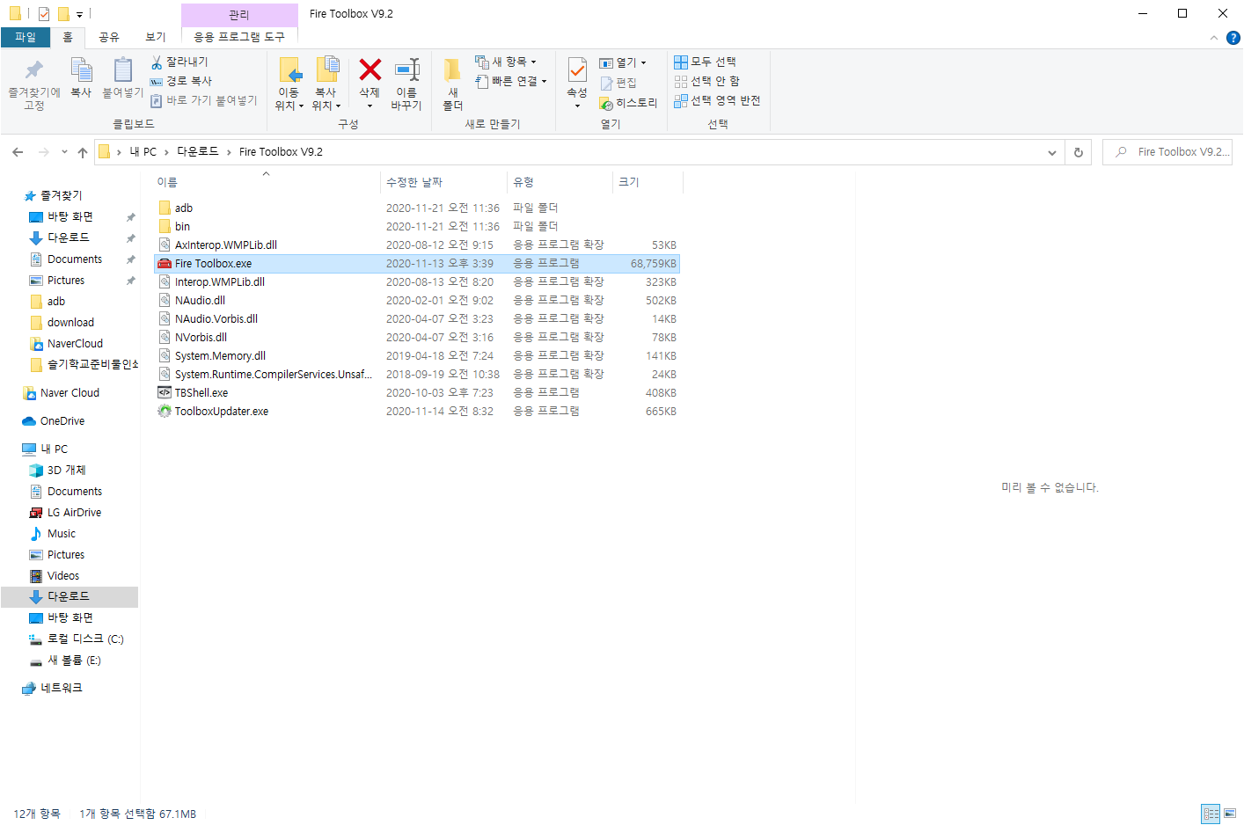Screen dimensions: 1244x825
Task: Go up one folder level
Action: 83,152
